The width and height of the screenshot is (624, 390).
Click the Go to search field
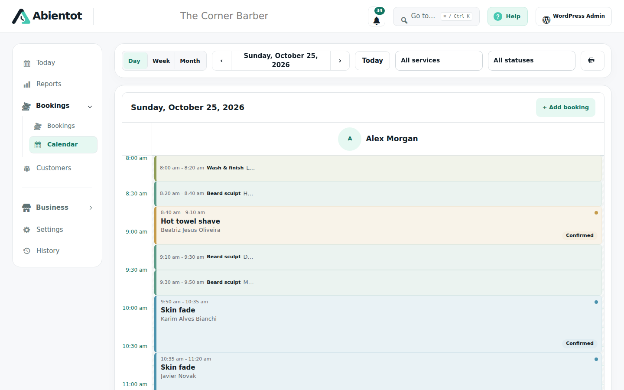point(436,16)
